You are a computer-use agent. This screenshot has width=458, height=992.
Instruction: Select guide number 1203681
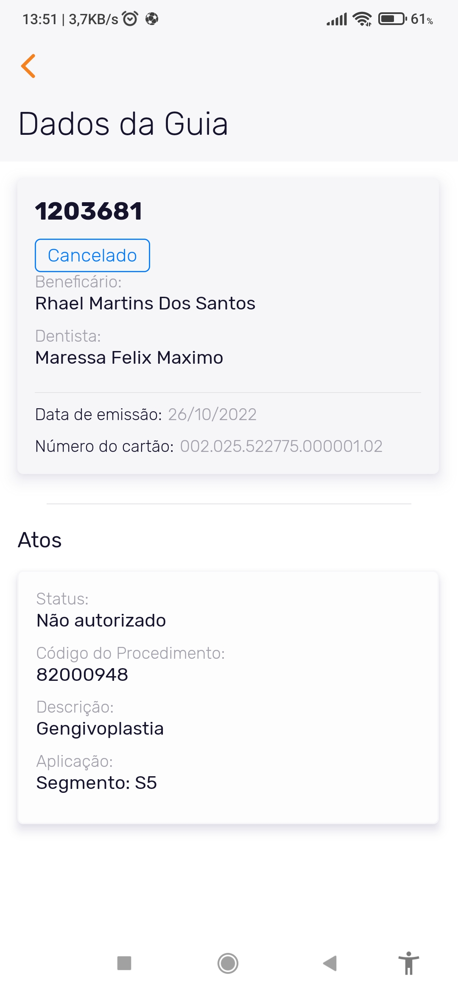tap(89, 211)
